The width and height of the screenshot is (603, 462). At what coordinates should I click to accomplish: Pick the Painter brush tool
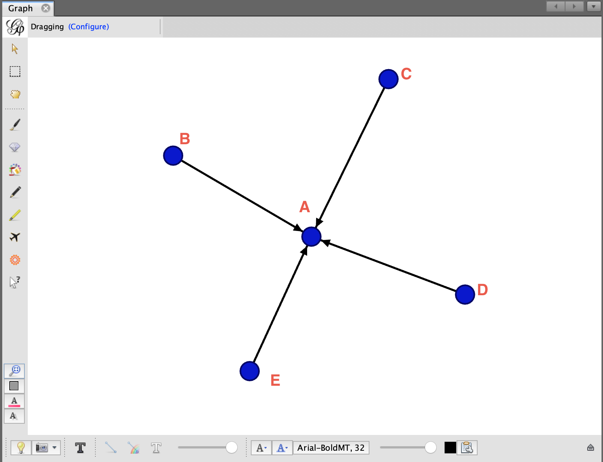pyautogui.click(x=15, y=125)
